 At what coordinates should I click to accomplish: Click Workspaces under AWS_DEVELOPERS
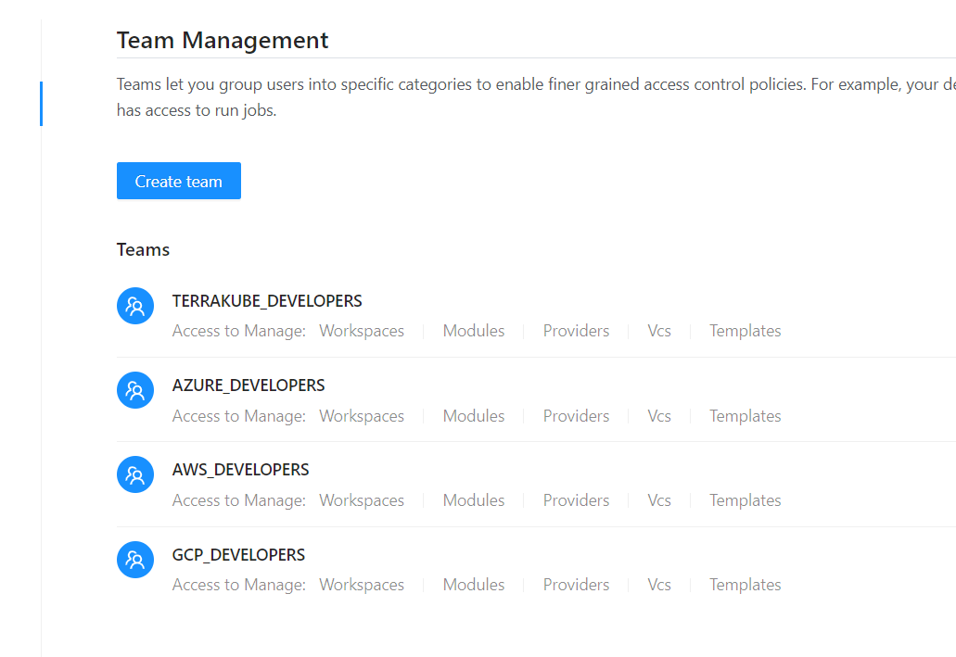(x=362, y=500)
